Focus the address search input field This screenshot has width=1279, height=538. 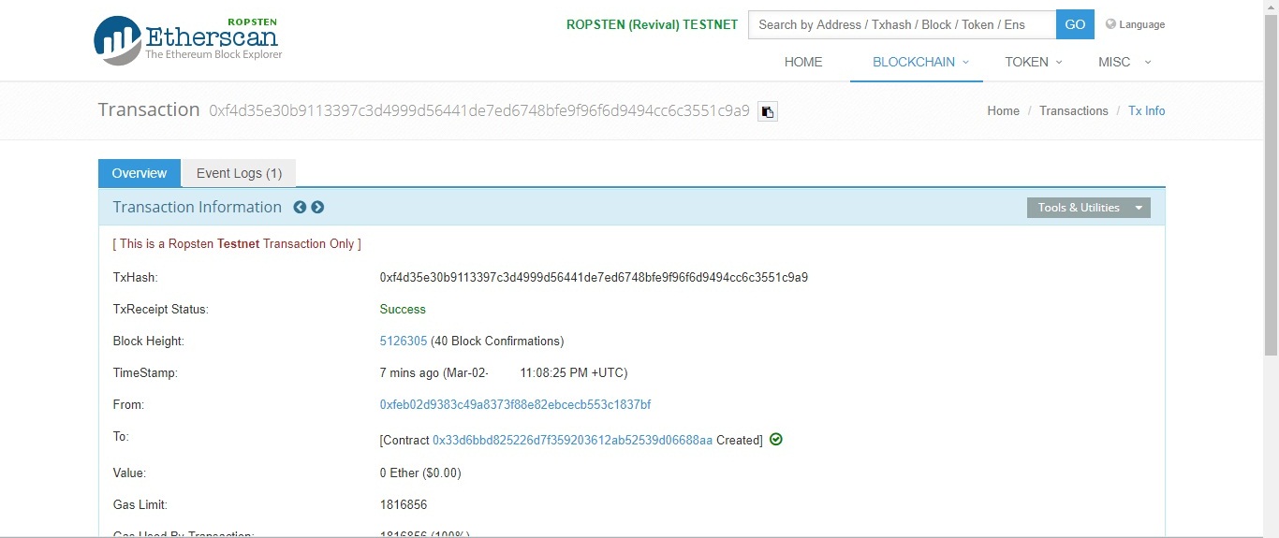coord(902,24)
